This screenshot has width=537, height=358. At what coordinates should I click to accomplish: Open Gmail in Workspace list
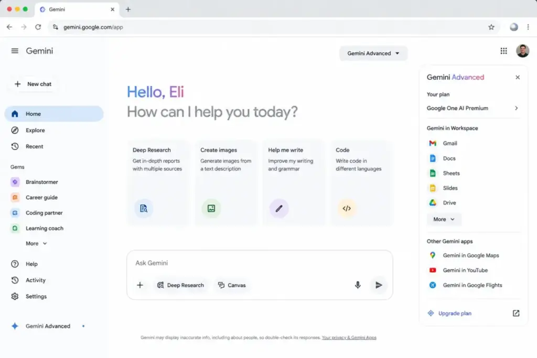pos(443,144)
